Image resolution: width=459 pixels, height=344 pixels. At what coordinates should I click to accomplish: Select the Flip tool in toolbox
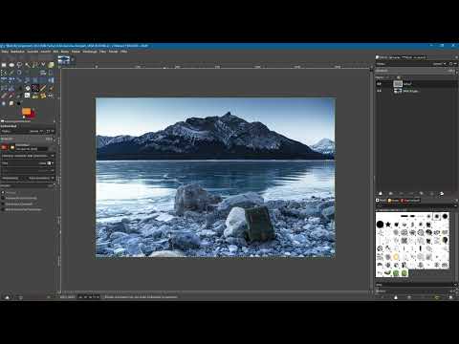pyautogui.click(x=51, y=80)
